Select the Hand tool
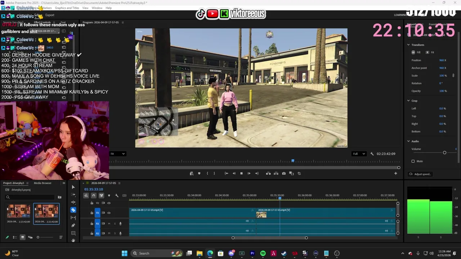 click(73, 240)
